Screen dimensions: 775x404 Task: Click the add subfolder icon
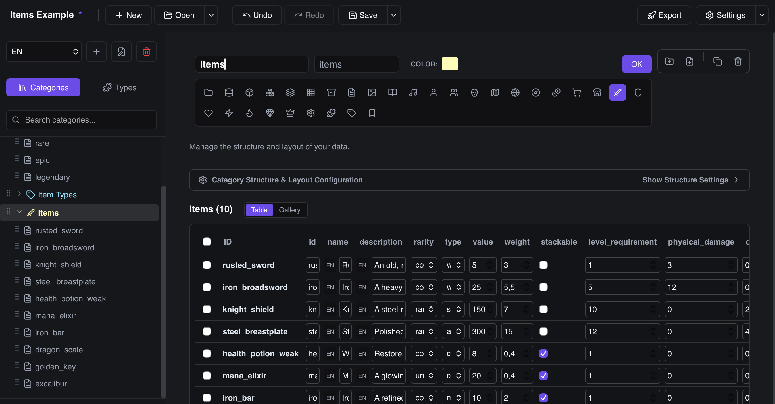pos(669,61)
